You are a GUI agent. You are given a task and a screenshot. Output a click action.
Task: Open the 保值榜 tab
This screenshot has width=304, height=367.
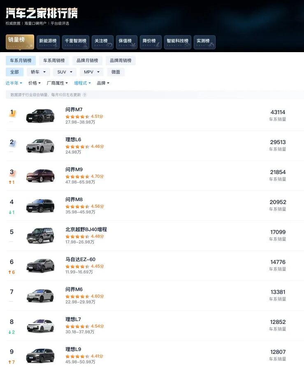pyautogui.click(x=126, y=42)
